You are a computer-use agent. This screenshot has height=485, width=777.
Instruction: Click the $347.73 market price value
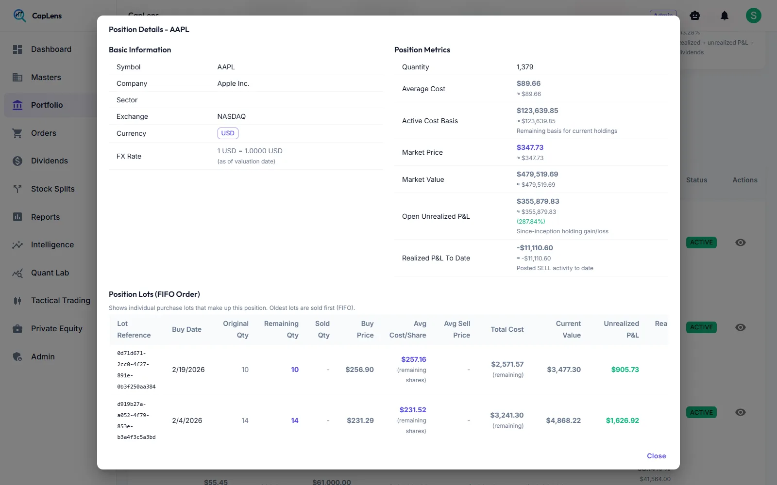click(530, 147)
